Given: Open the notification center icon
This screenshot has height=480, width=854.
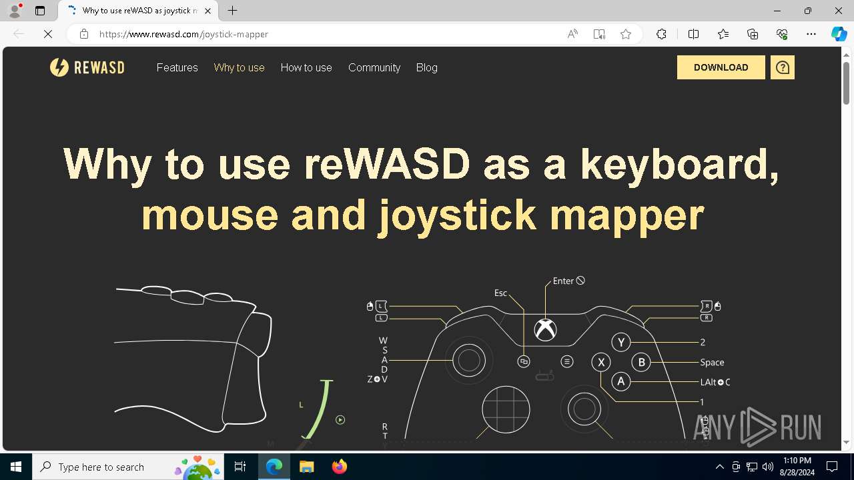Looking at the screenshot, I should pos(832,467).
